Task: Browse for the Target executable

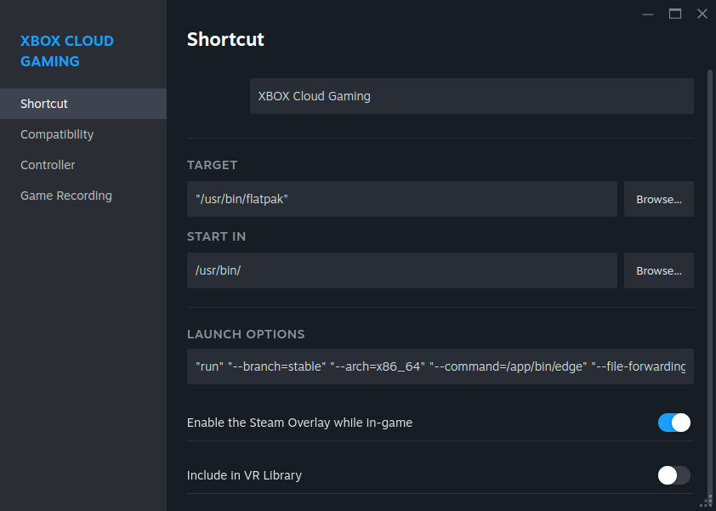Action: pos(658,199)
